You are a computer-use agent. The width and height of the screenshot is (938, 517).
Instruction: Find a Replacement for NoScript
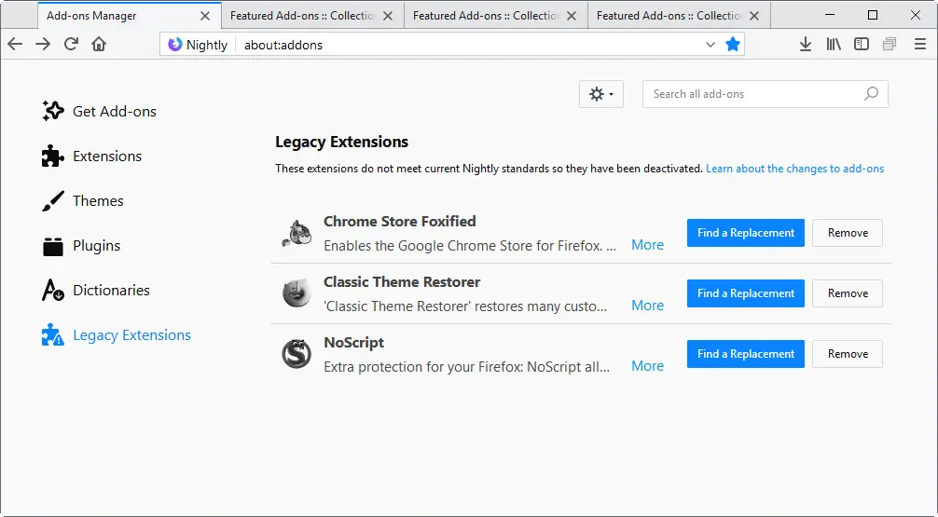pos(745,354)
